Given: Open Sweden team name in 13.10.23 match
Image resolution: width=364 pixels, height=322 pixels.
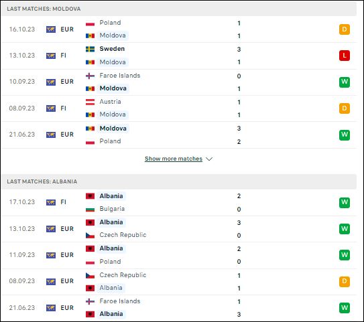Looking at the screenshot, I should coord(112,49).
